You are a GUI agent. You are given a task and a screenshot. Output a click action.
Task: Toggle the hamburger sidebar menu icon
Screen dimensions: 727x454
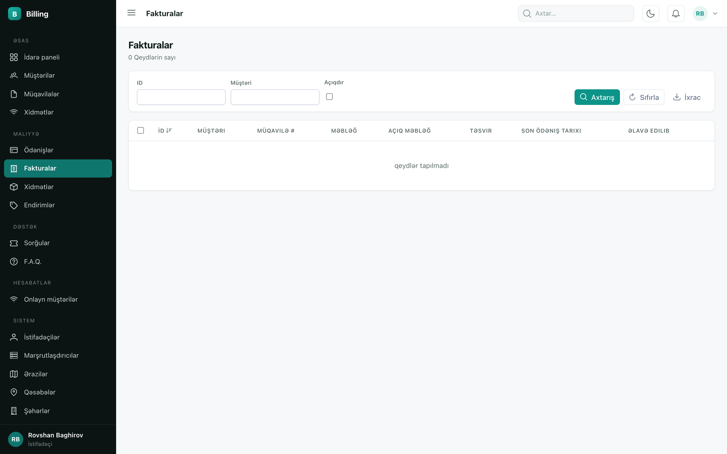131,13
